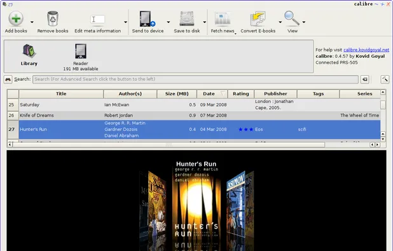The width and height of the screenshot is (393, 251).
Task: Click the Save to disk icon
Action: [187, 18]
